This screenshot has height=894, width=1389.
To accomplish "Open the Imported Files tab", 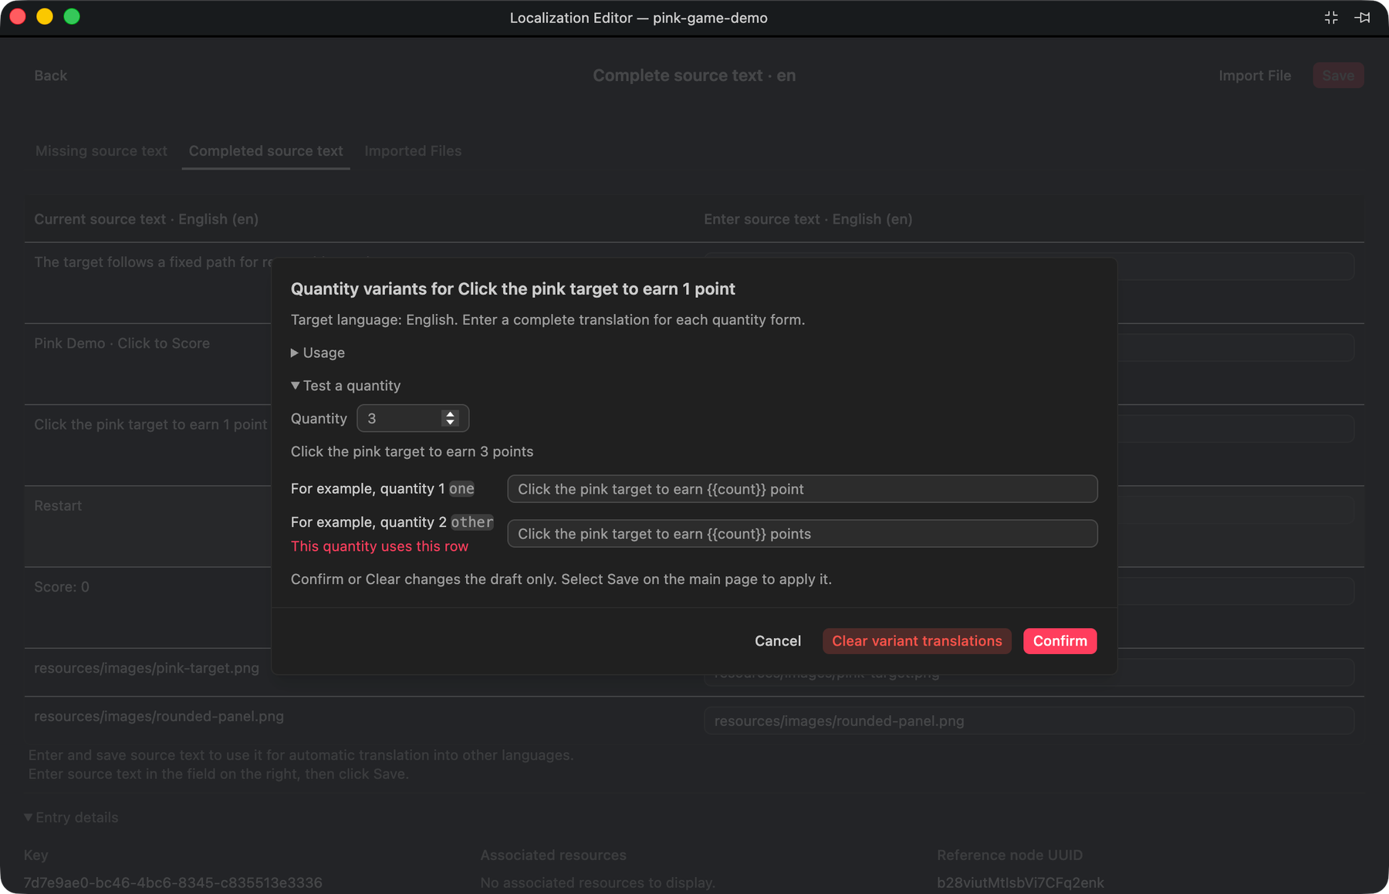I will click(413, 151).
